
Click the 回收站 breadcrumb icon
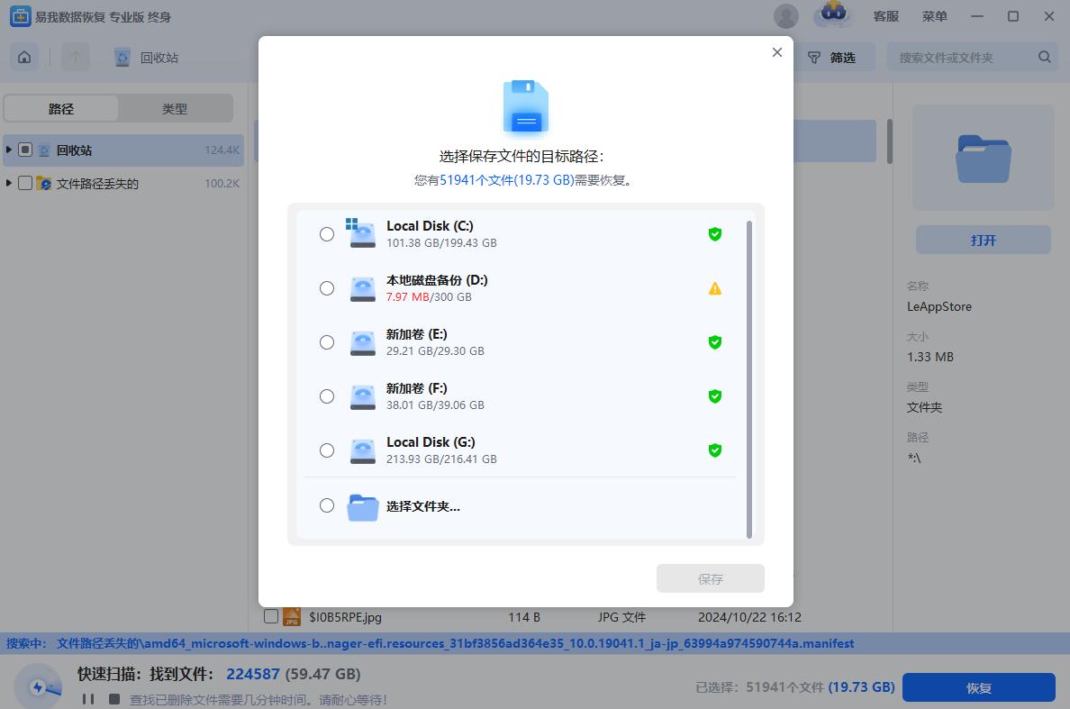click(x=122, y=57)
